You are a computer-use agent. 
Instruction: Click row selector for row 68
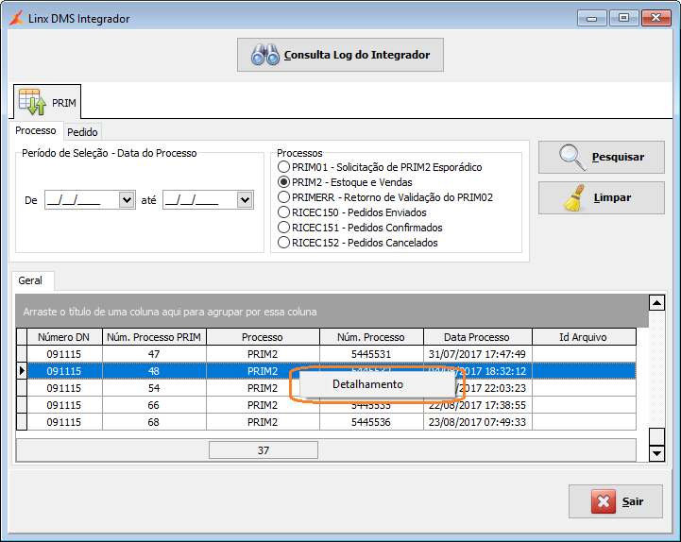(22, 422)
